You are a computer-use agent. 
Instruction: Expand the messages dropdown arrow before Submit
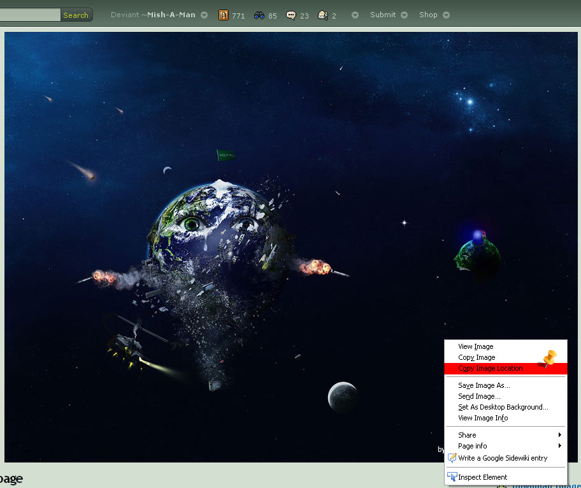(355, 15)
